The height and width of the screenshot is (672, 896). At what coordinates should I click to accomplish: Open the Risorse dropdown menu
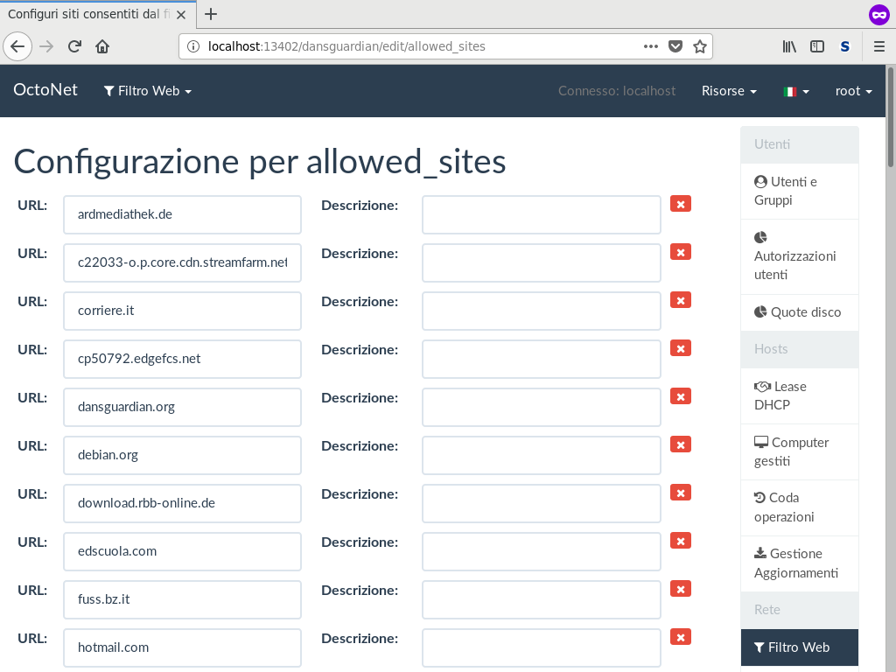(729, 91)
